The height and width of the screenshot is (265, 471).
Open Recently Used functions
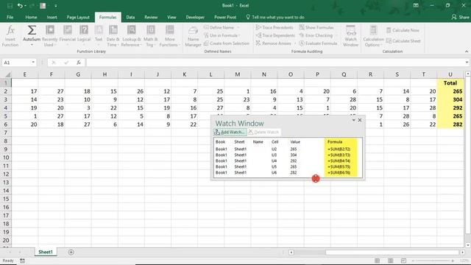(x=49, y=36)
